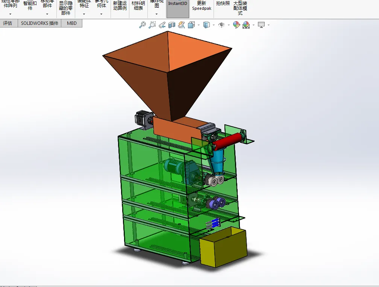Expand the 爆炸视图 dropdown arrow

pos(157,14)
